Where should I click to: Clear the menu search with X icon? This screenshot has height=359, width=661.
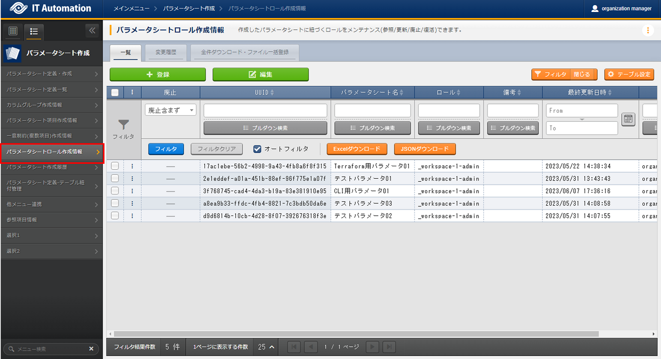click(91, 349)
